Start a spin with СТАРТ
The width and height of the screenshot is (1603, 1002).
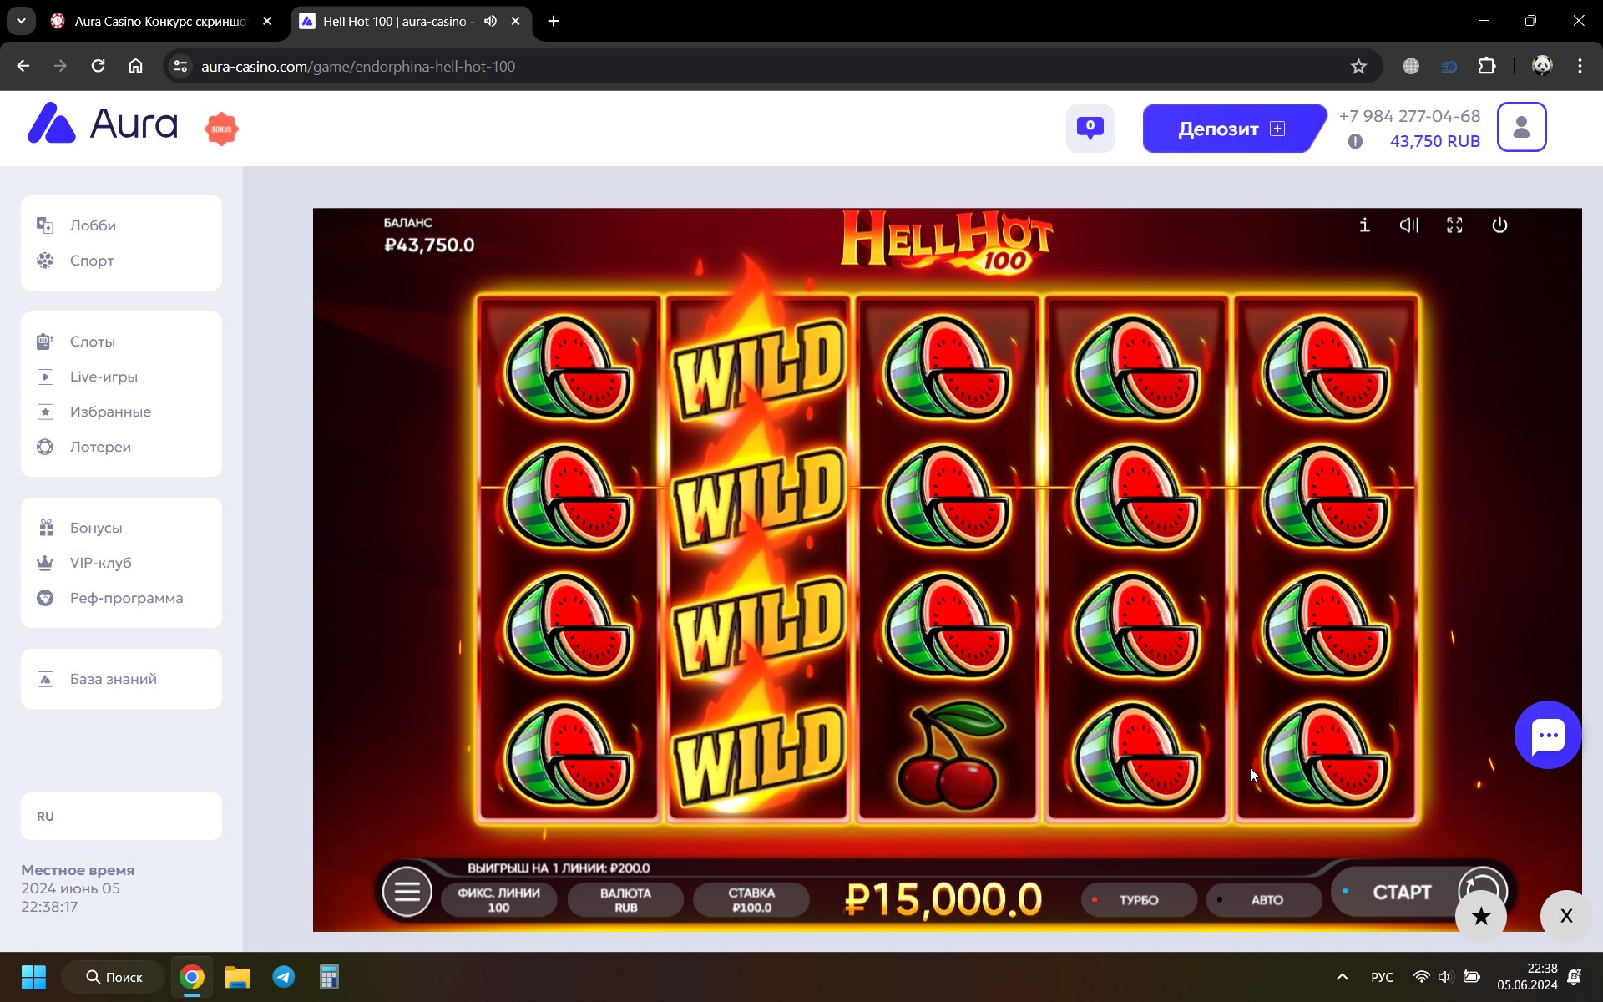pyautogui.click(x=1403, y=893)
